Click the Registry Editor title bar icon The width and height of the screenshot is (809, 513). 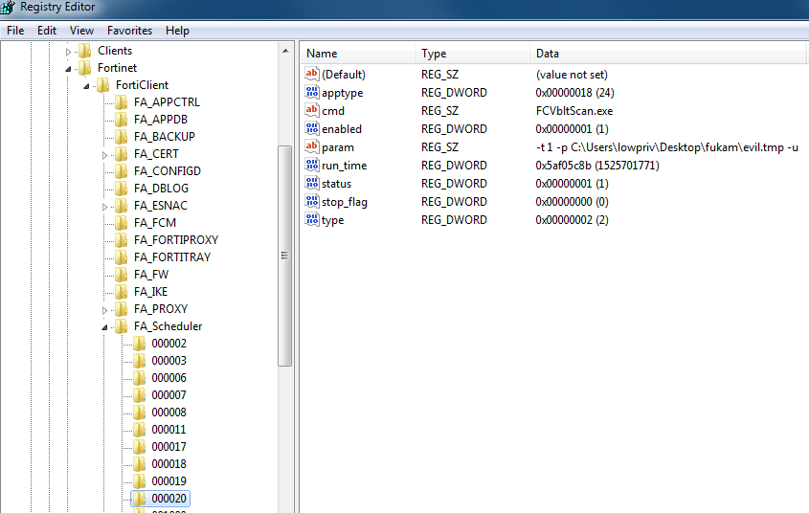10,8
